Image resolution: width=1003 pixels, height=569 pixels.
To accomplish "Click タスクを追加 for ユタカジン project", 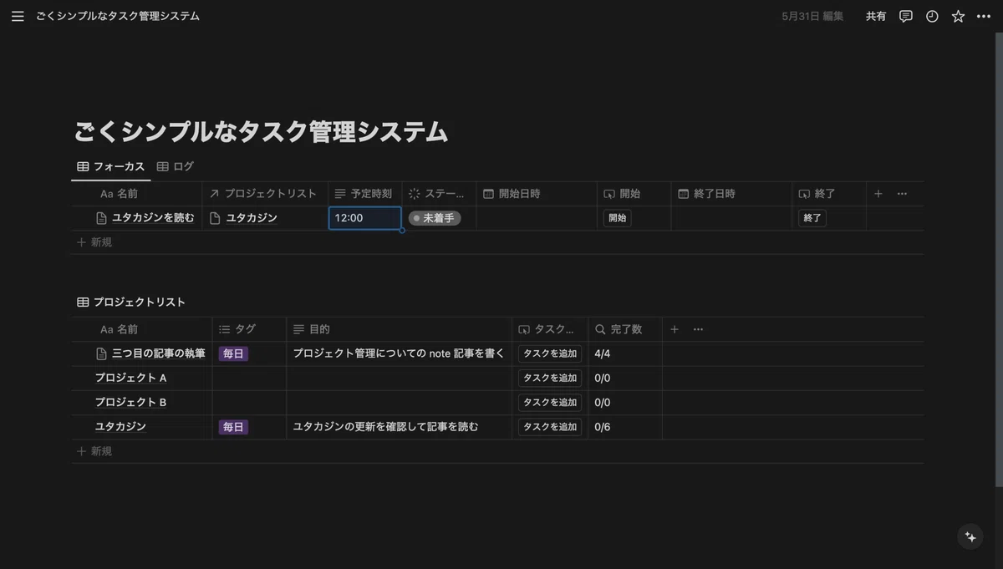I will click(550, 427).
